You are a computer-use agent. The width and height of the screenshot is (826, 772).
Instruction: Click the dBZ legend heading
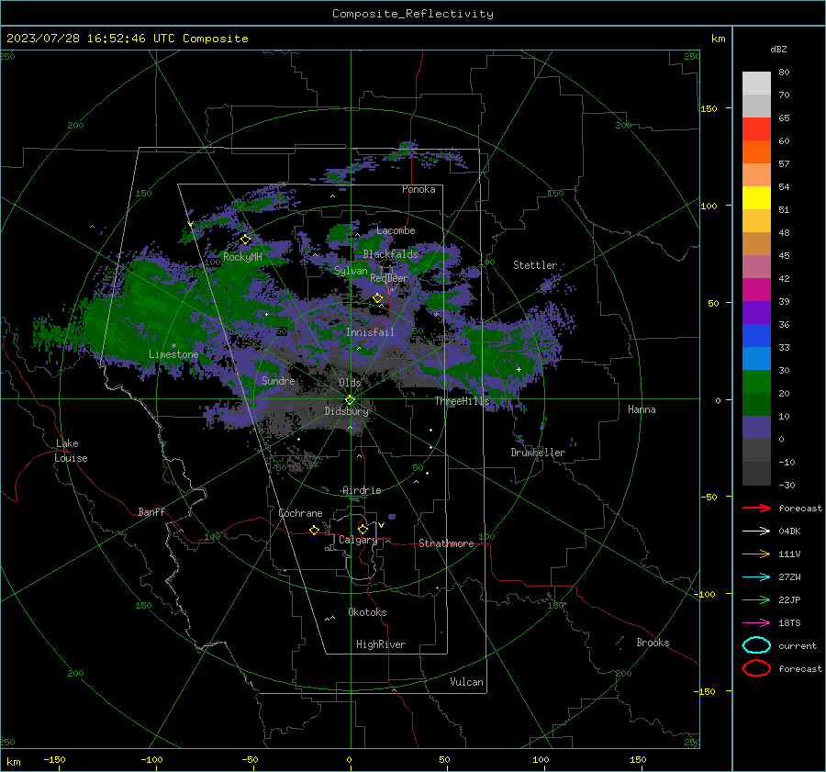pos(778,49)
